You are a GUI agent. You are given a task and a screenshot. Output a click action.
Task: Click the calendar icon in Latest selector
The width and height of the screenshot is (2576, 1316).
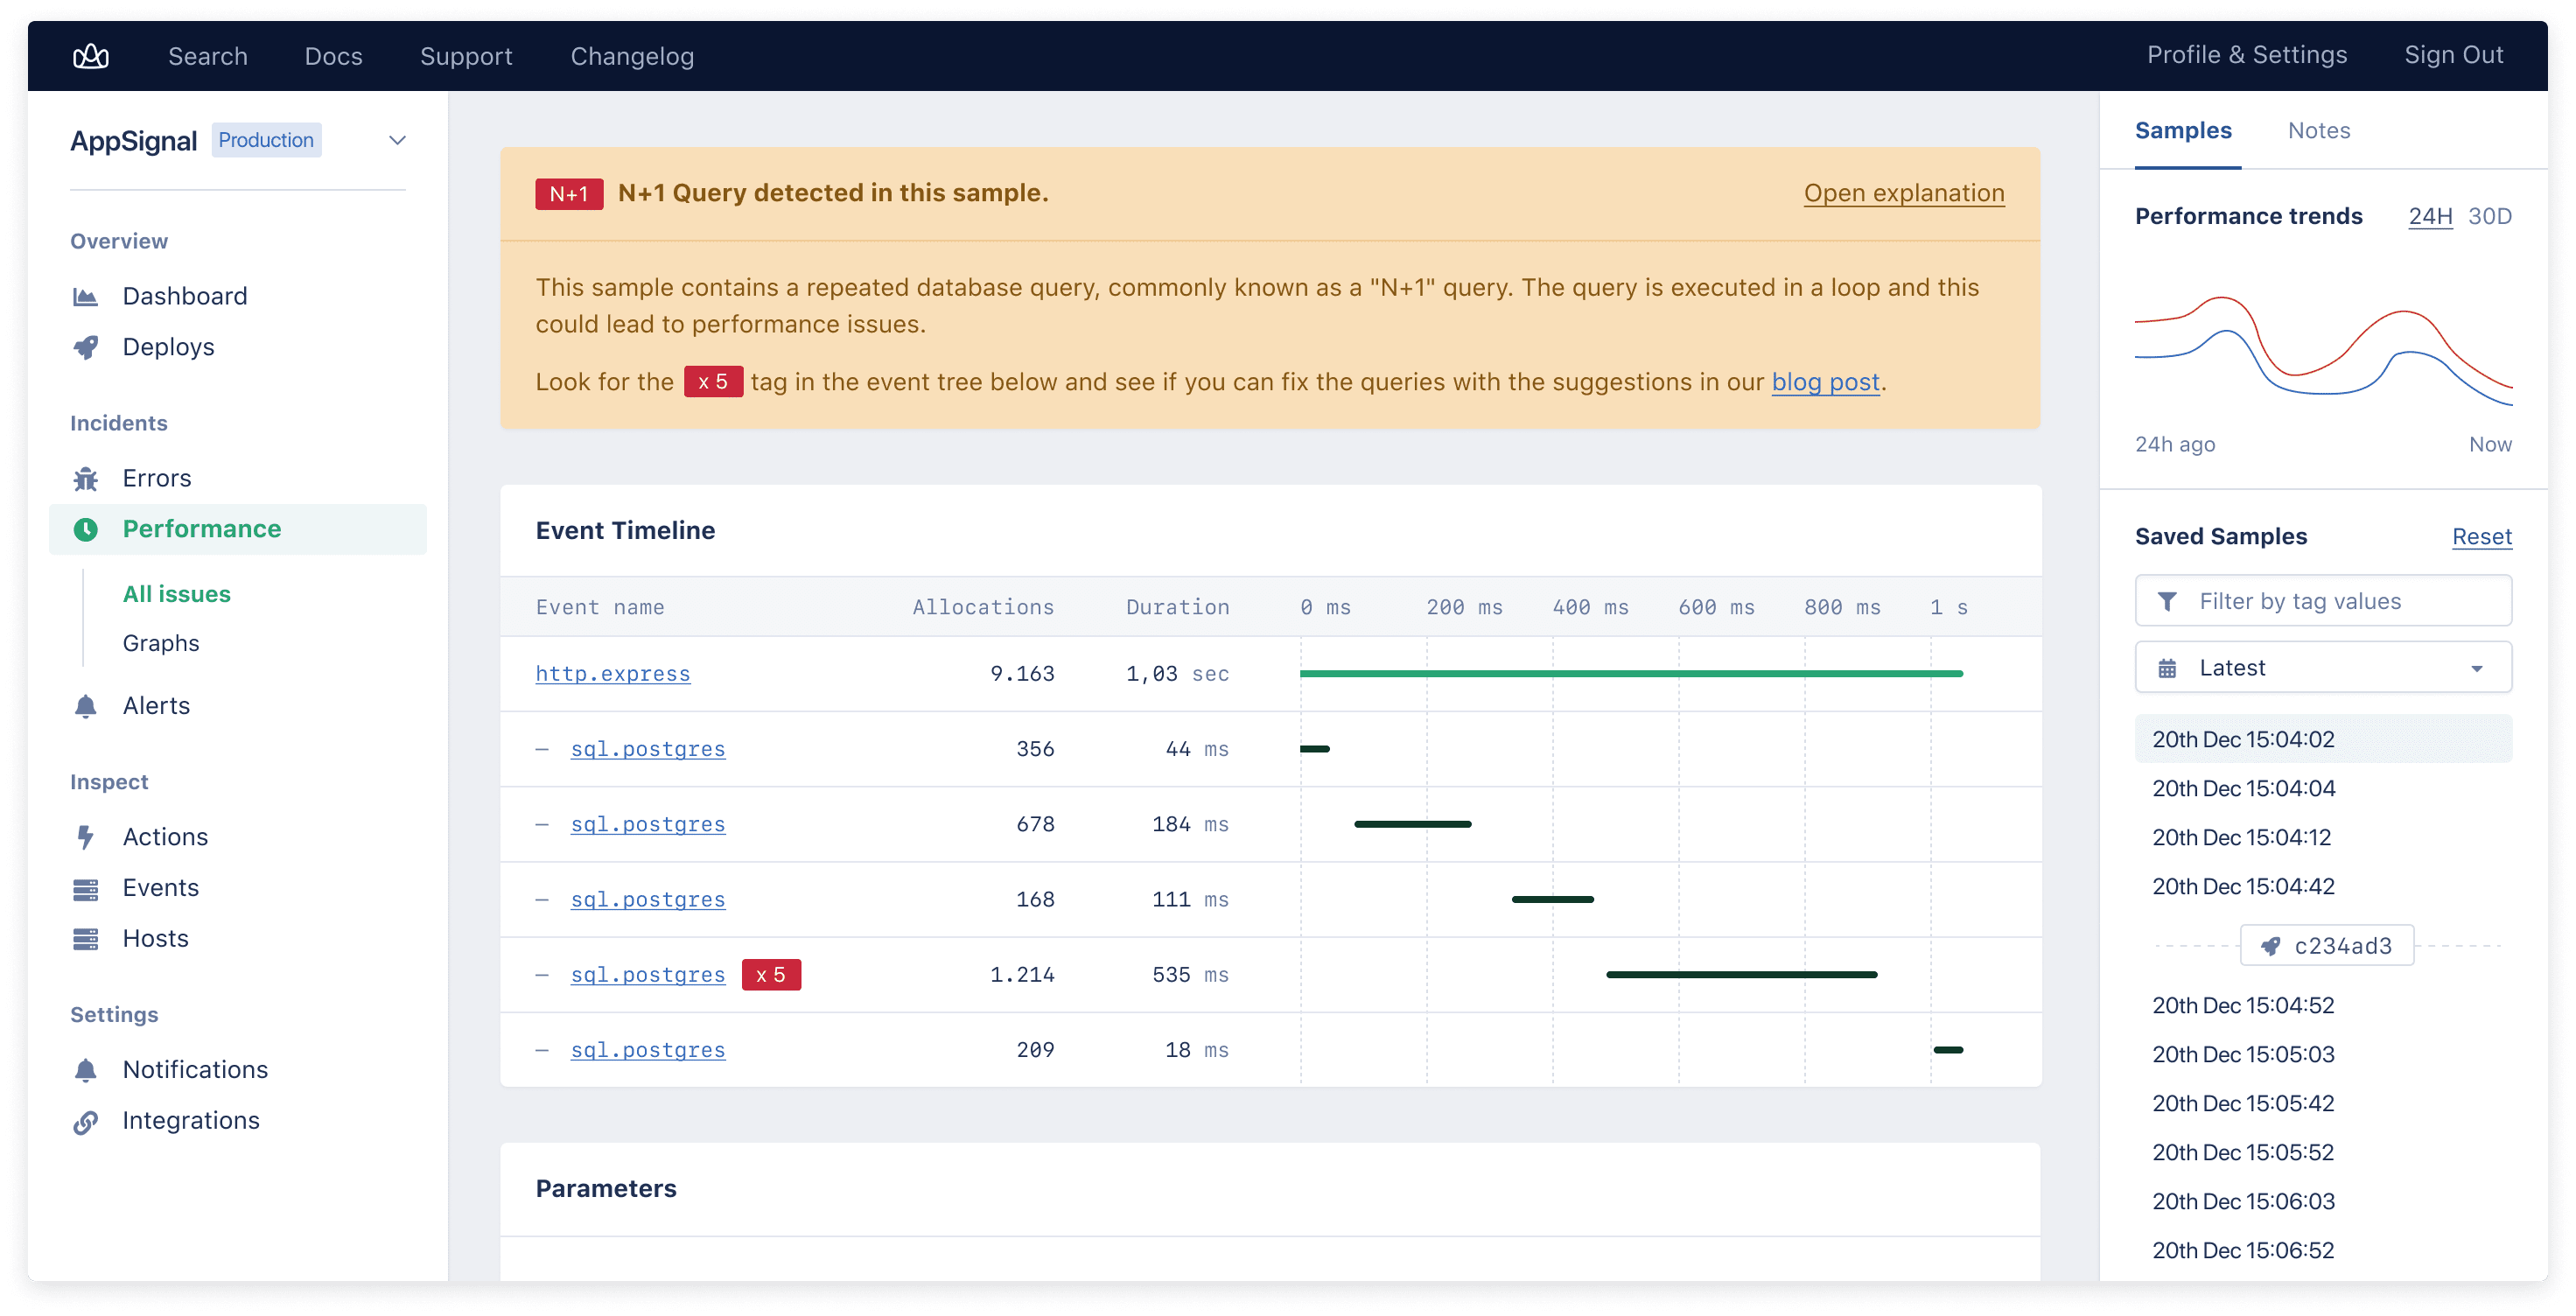click(x=2166, y=668)
